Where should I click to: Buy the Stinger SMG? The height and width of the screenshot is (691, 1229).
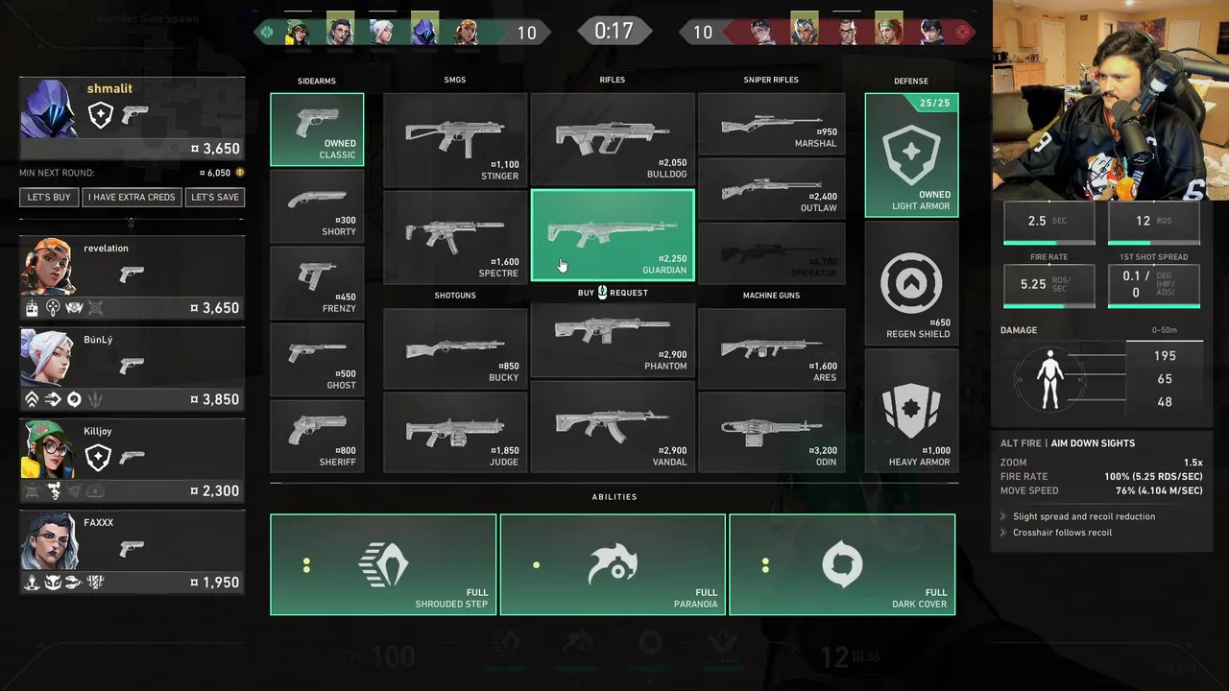click(455, 139)
